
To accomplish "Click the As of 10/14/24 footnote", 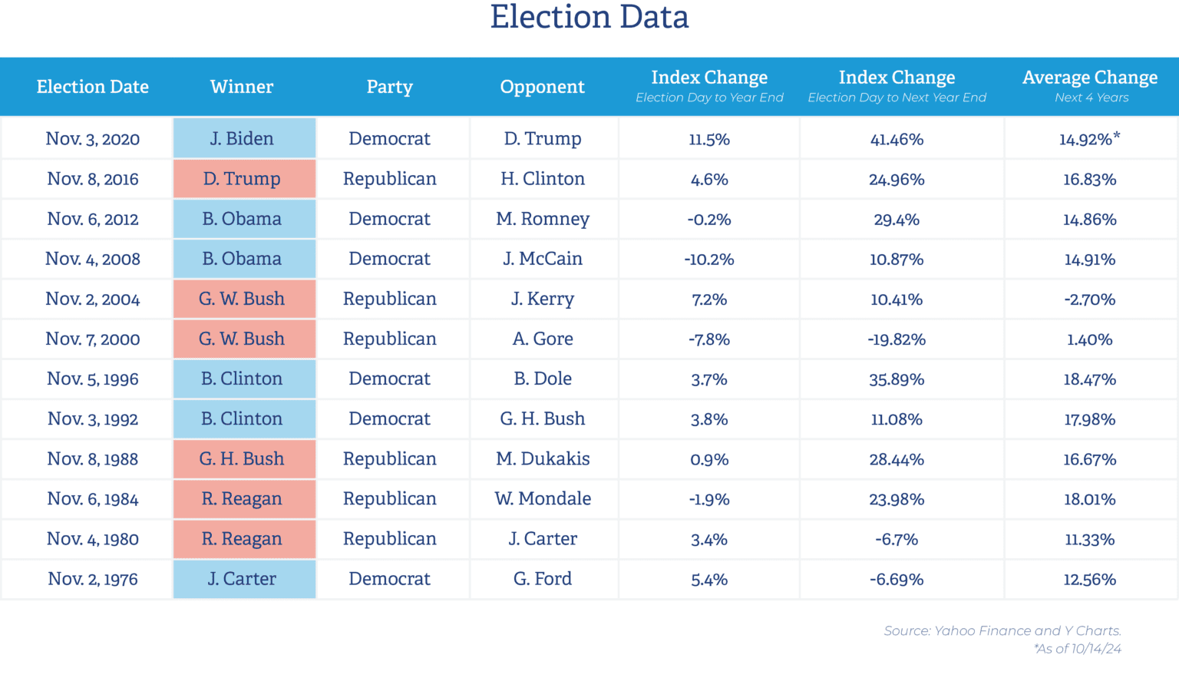I will pyautogui.click(x=1078, y=649).
